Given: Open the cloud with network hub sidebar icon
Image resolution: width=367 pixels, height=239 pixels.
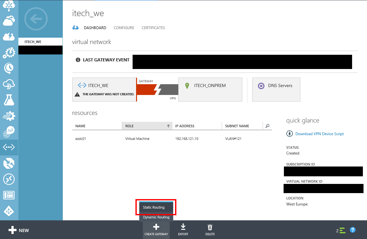Looking at the screenshot, I should (x=9, y=5).
